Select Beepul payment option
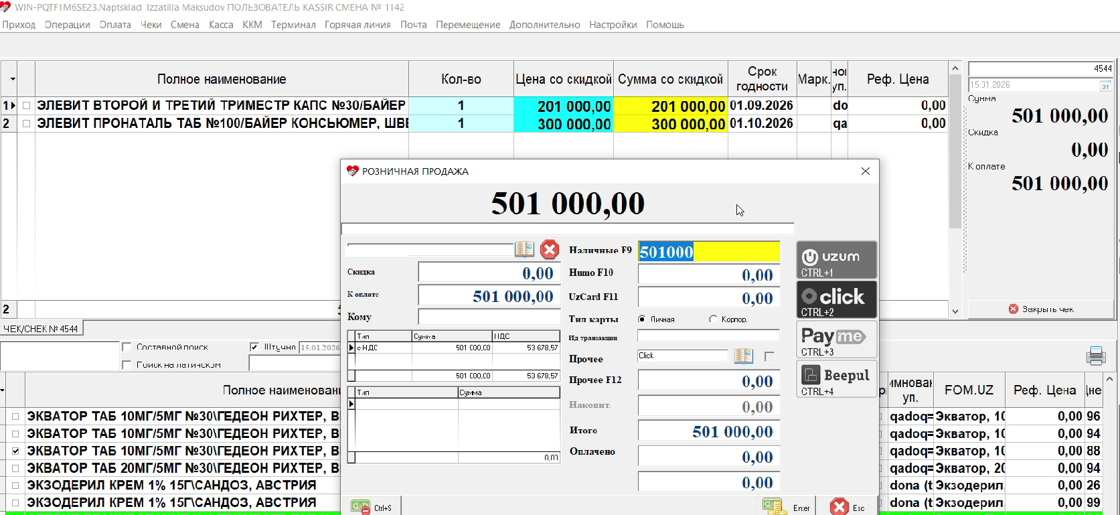This screenshot has height=515, width=1120. point(836,379)
